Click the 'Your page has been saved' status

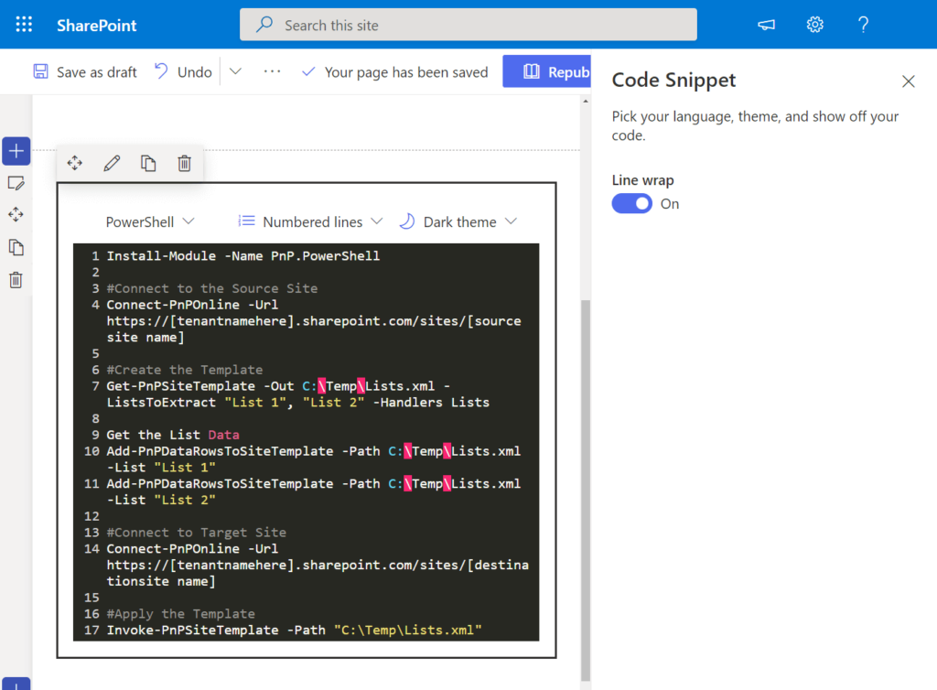[x=395, y=71]
